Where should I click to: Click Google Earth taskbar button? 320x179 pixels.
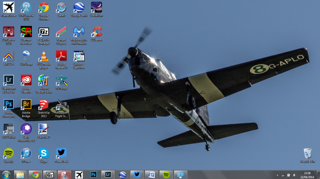click(x=122, y=175)
